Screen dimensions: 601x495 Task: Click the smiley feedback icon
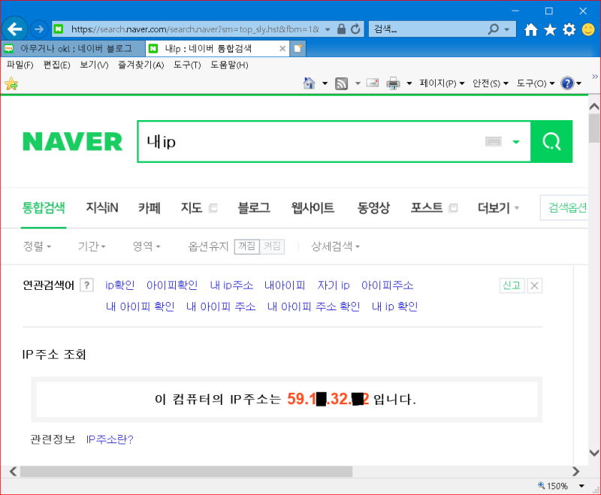(x=588, y=29)
